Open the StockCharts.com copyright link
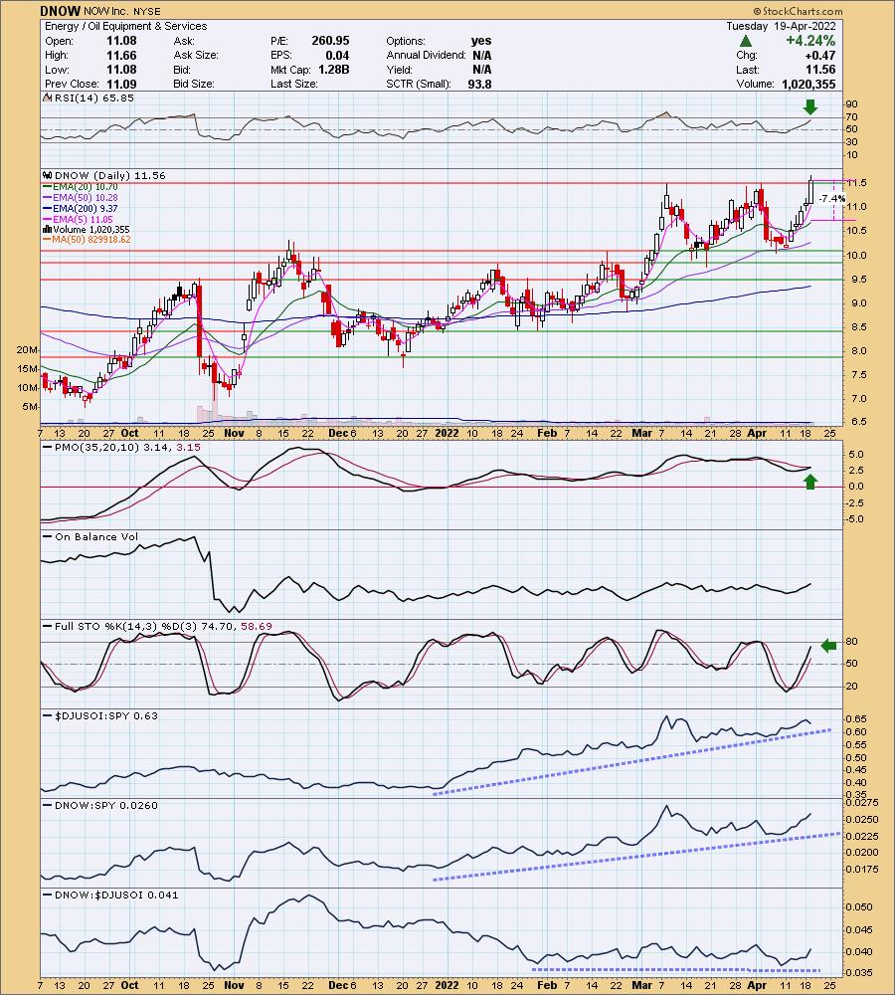Image resolution: width=895 pixels, height=995 pixels. tap(798, 11)
